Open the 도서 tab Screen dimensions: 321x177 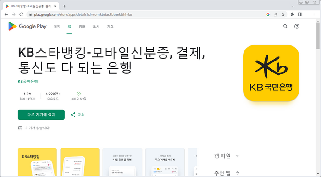point(96,26)
